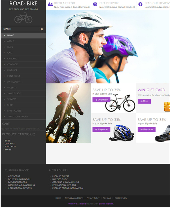Click the gift box icon
Screen dimensions: 170x217
pyautogui.click(x=167, y=107)
